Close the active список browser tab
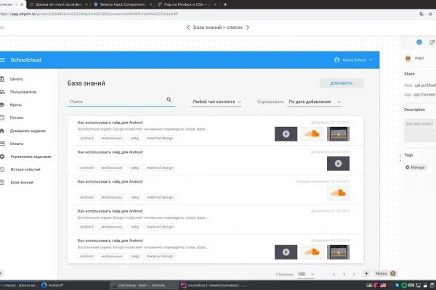 click(x=22, y=4)
